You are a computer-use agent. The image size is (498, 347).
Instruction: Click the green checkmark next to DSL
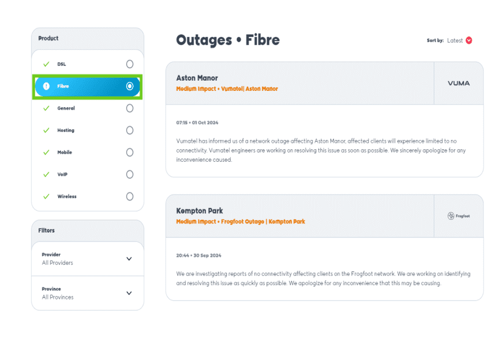click(x=46, y=64)
